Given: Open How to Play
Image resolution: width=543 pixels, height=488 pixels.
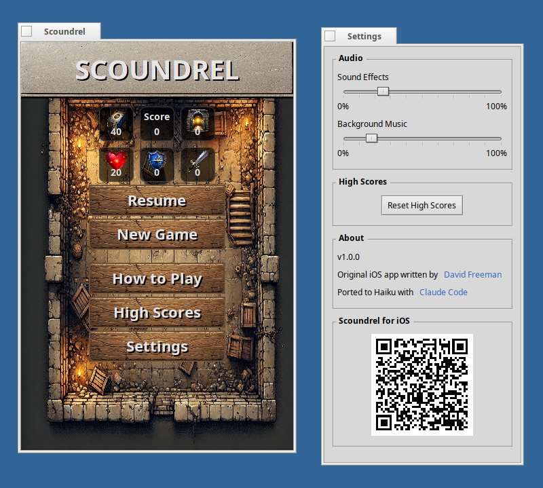Looking at the screenshot, I should [157, 279].
